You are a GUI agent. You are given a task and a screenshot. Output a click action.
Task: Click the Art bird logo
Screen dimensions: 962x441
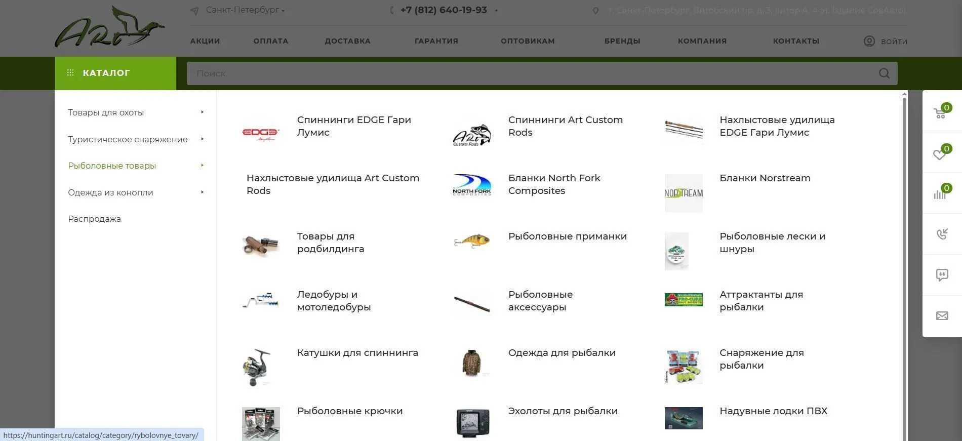click(x=109, y=28)
